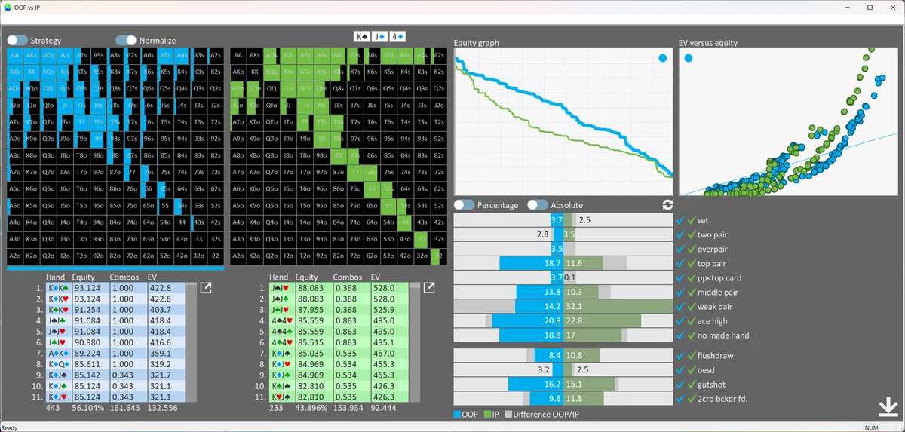Uncheck blue checkmark for gutshot
The image size is (905, 432).
click(680, 384)
